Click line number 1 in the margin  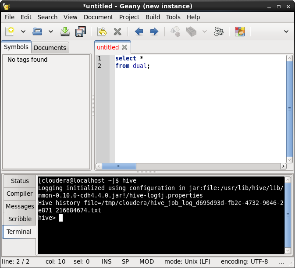pos(100,58)
